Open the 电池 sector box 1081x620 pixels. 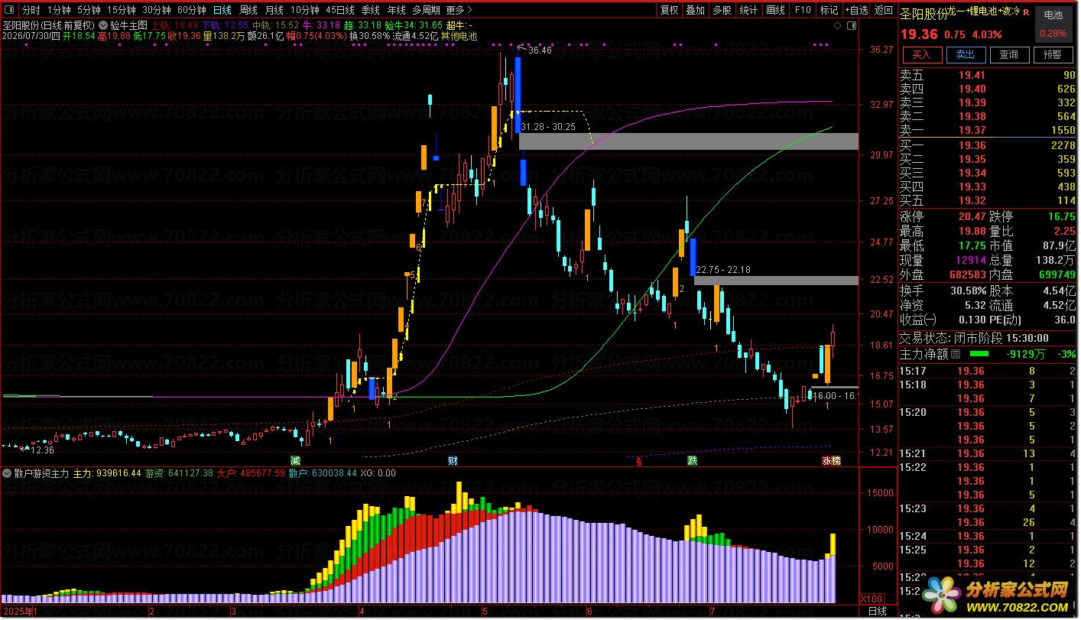click(x=1053, y=24)
